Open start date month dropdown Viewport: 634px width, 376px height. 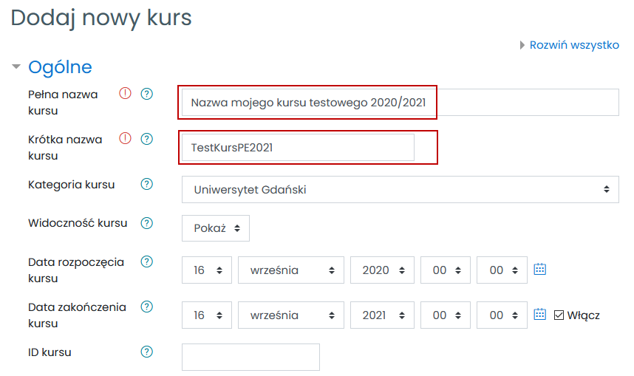pyautogui.click(x=291, y=270)
